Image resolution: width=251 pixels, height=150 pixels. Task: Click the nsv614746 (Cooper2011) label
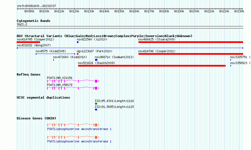pos(157,51)
